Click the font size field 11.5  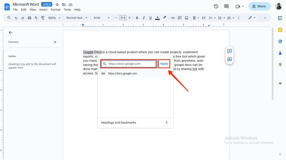coord(123,18)
